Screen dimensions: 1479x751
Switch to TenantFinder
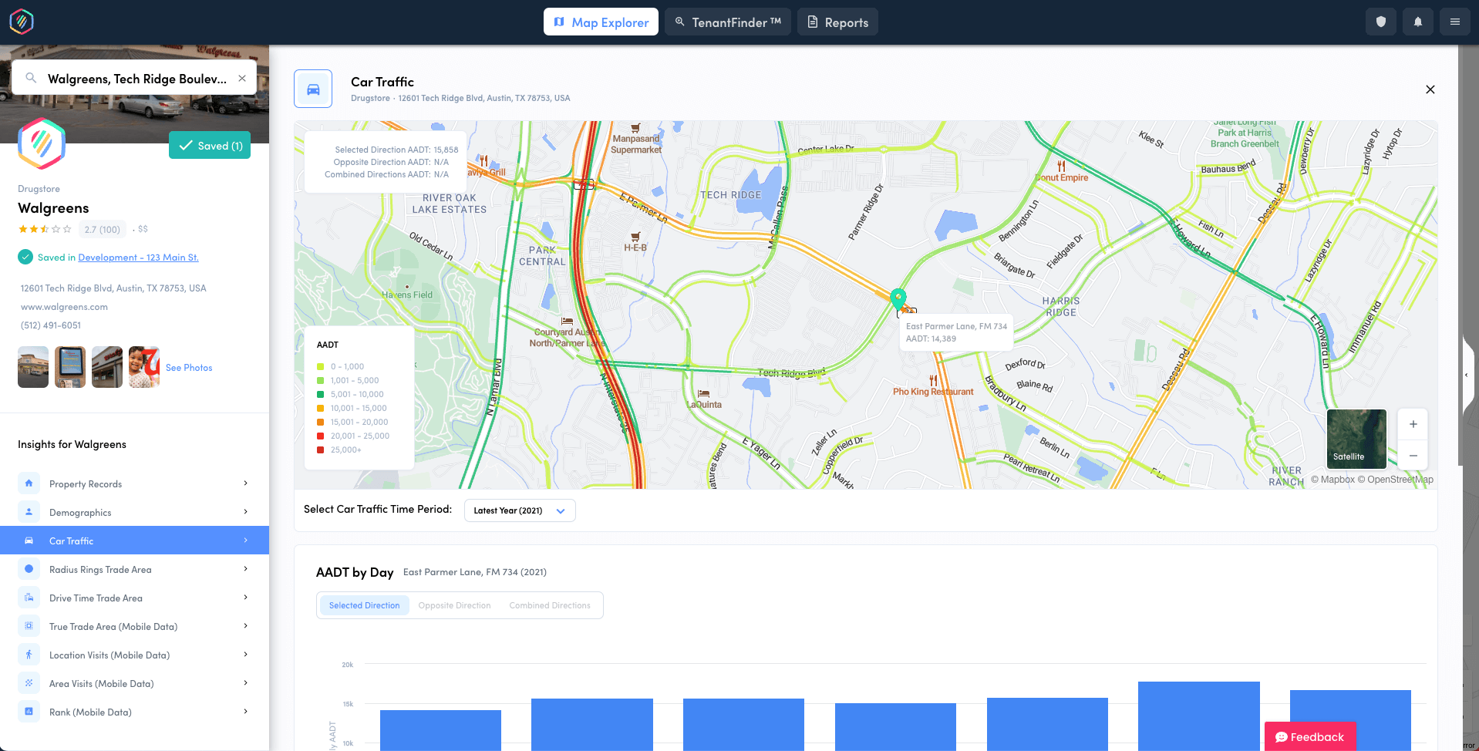coord(726,22)
